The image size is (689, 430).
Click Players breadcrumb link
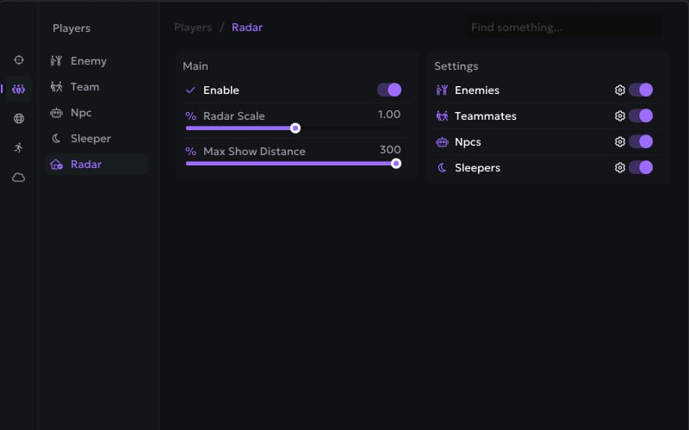(x=193, y=28)
